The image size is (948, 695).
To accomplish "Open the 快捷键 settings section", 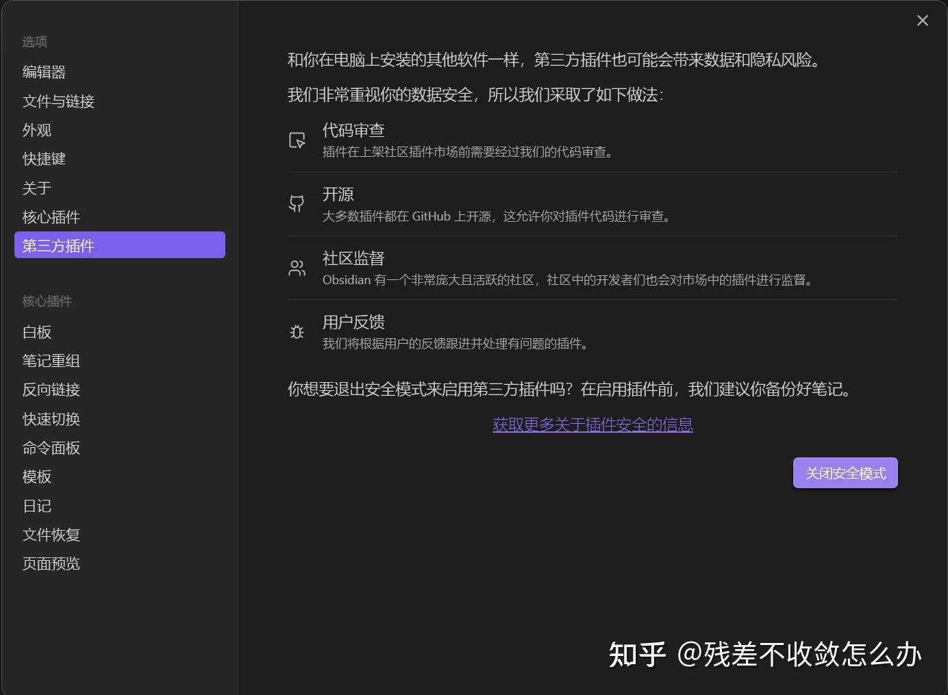I will click(120, 159).
